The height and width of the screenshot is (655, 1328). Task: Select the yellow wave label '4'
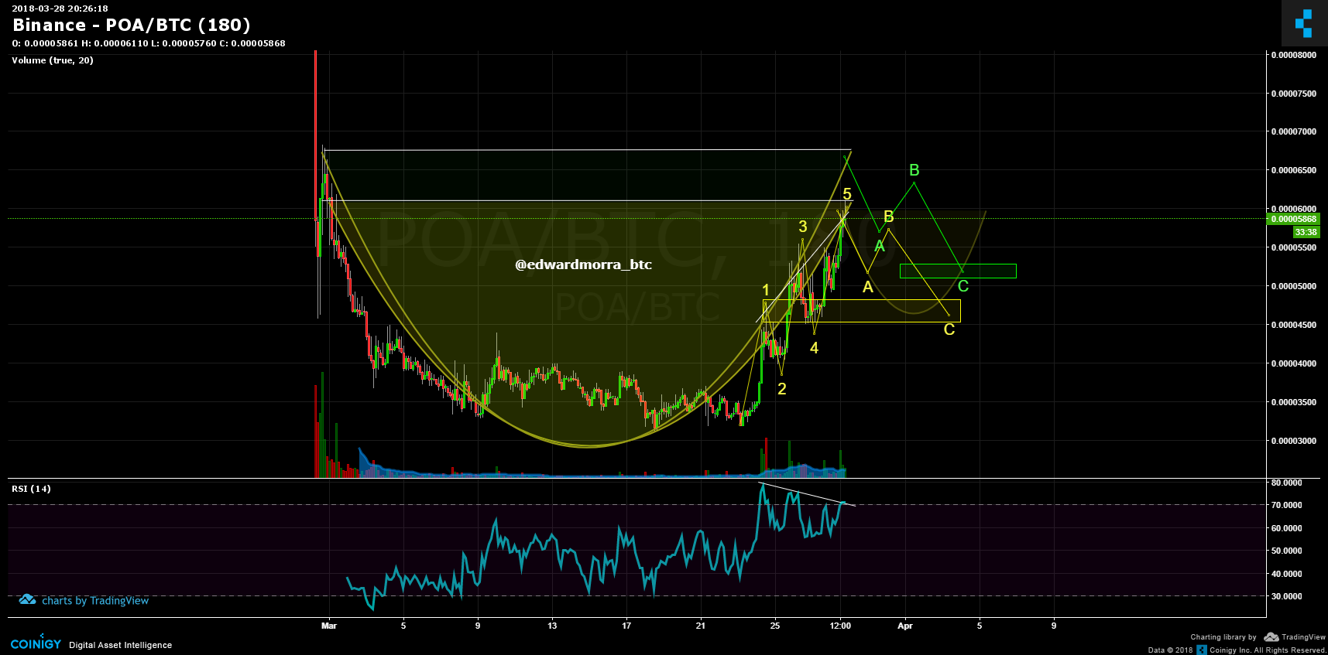coord(814,348)
